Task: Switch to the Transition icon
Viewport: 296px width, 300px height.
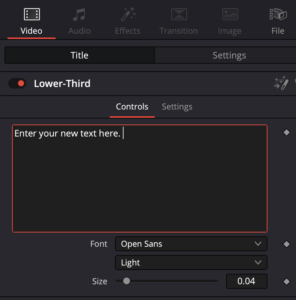Action: point(179,15)
